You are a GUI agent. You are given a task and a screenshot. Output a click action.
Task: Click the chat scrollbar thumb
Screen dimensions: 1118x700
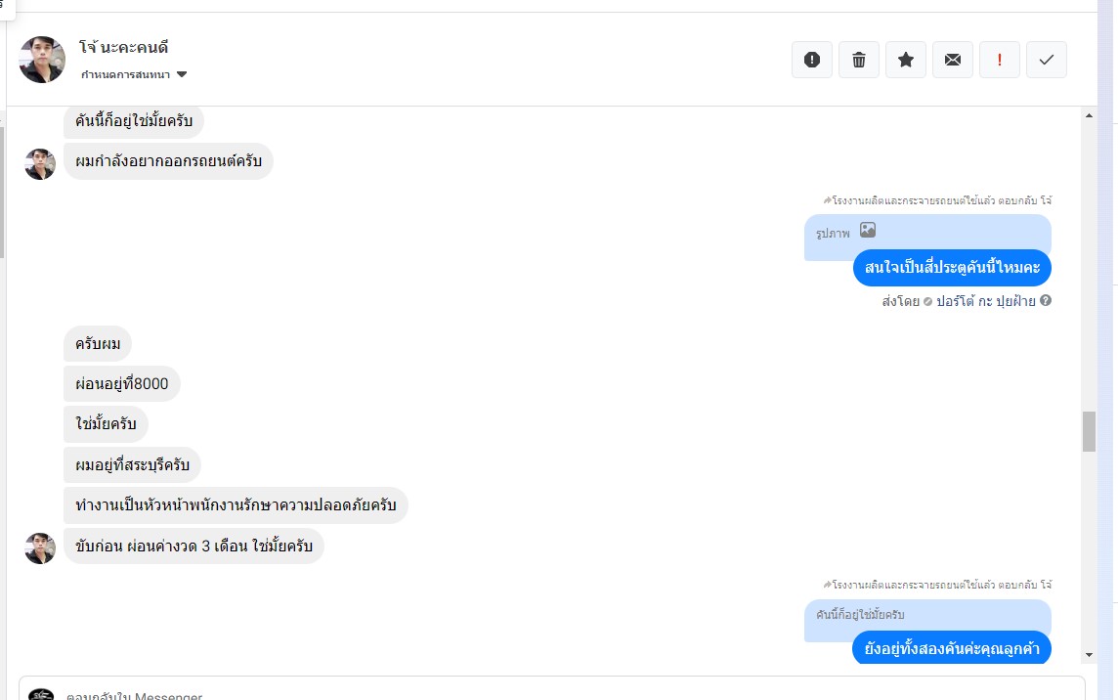[x=1089, y=431]
